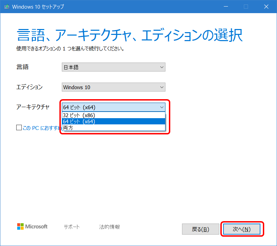Click the heading 言語、アーキテクチャ、エディションの選択

[x=130, y=35]
